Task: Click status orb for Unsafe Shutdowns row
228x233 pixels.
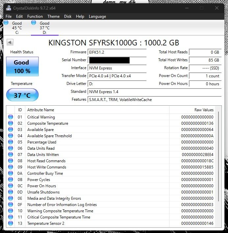Action: [x=11, y=192]
